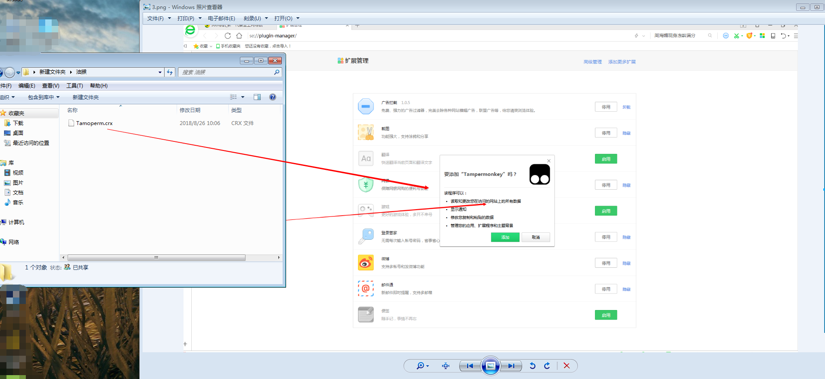Click the Explorer forward navigation arrow
The height and width of the screenshot is (379, 825).
[x=9, y=72]
